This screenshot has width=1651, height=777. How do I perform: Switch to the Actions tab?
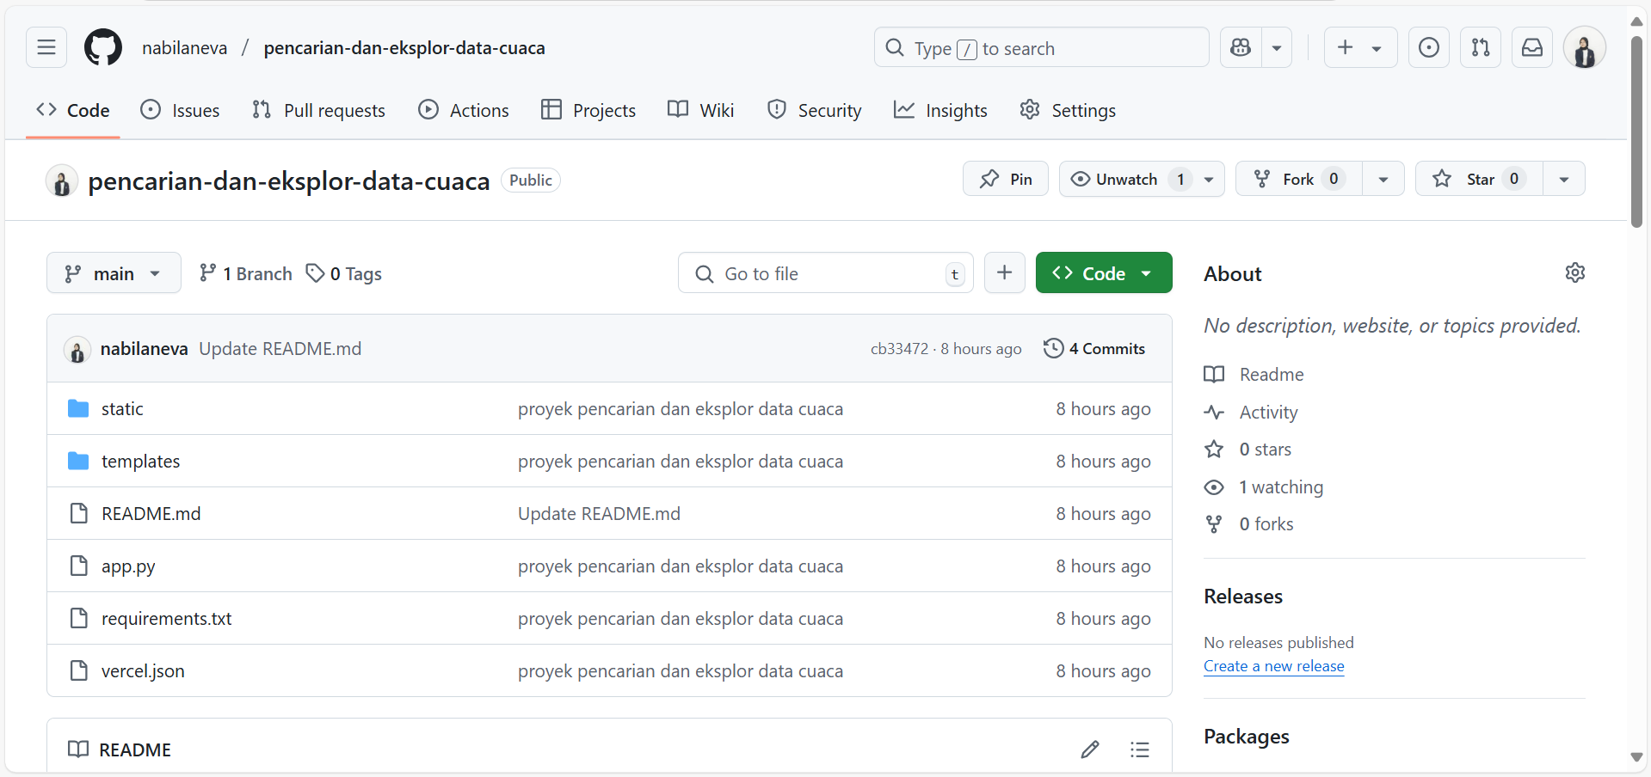tap(464, 110)
